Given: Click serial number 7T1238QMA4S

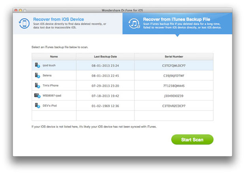Looking at the screenshot, I should point(174,86).
